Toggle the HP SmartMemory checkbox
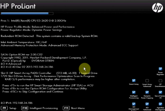 tap(160, 81)
